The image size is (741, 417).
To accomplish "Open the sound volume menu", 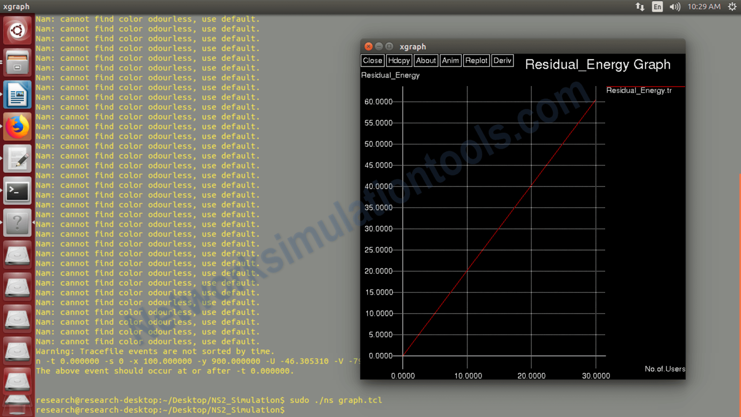I will coord(674,6).
